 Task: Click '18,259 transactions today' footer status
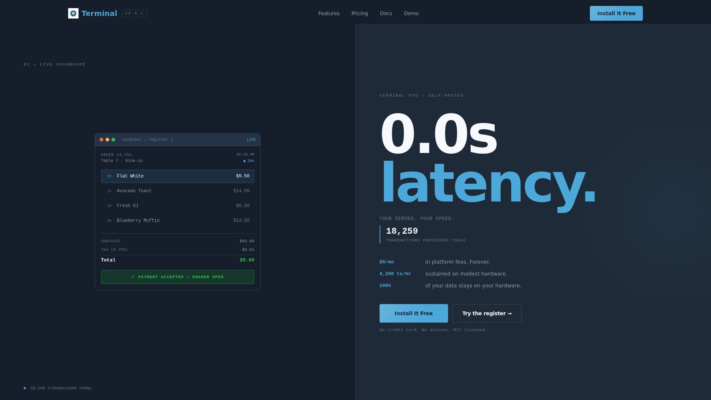58,388
